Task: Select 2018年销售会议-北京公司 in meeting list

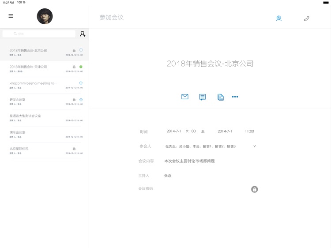Action: pyautogui.click(x=44, y=53)
